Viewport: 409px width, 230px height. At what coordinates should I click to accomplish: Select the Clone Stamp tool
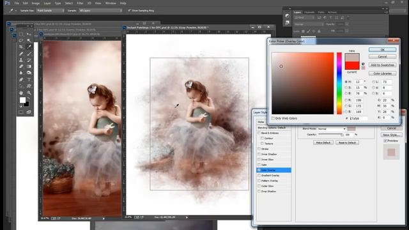coord(21,60)
